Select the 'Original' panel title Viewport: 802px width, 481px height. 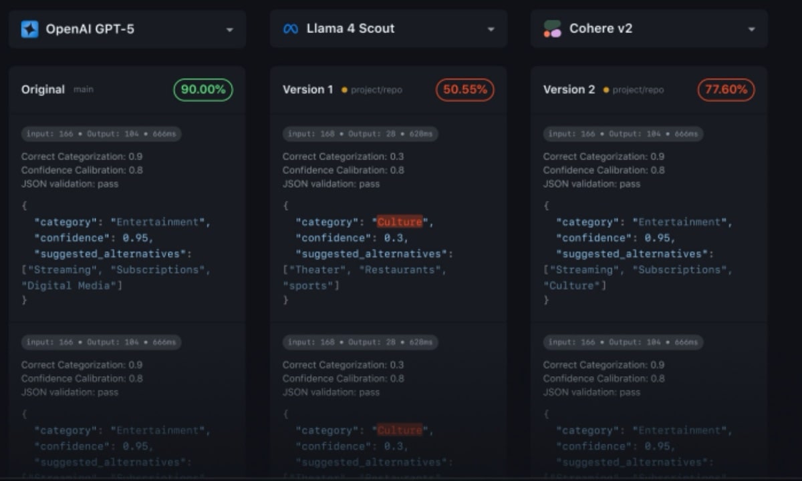(x=43, y=89)
